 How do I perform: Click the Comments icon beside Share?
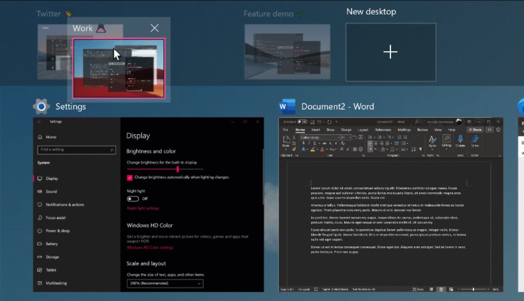[x=490, y=130]
